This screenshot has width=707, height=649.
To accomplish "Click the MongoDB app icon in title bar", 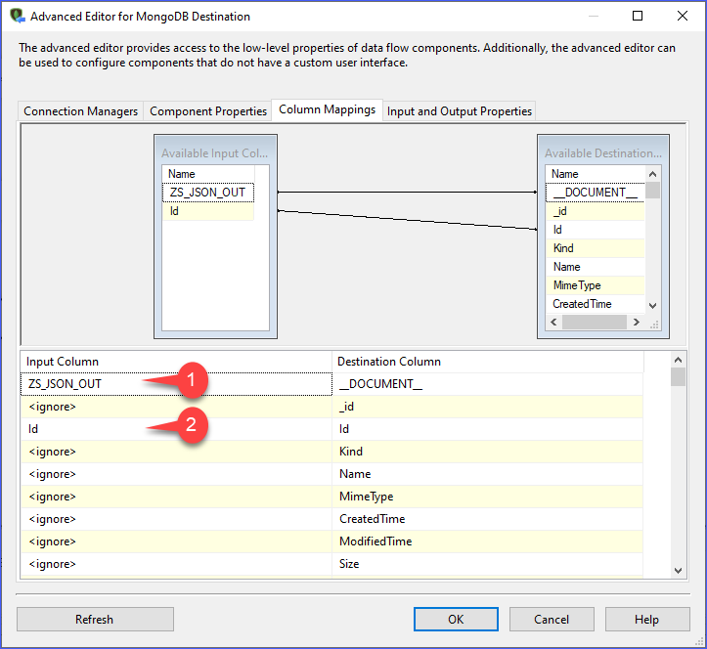I will coord(18,16).
